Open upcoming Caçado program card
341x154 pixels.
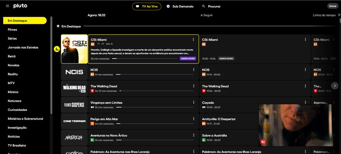229,105
